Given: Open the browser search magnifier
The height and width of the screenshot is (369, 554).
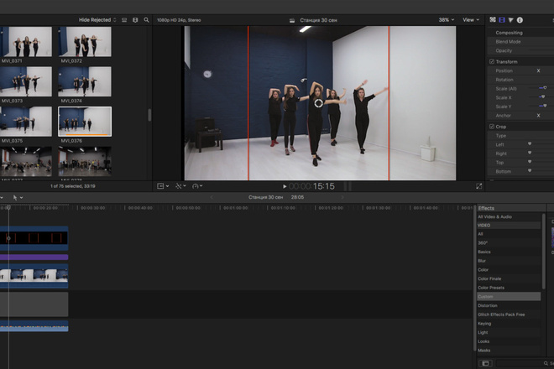Looking at the screenshot, I should [146, 20].
